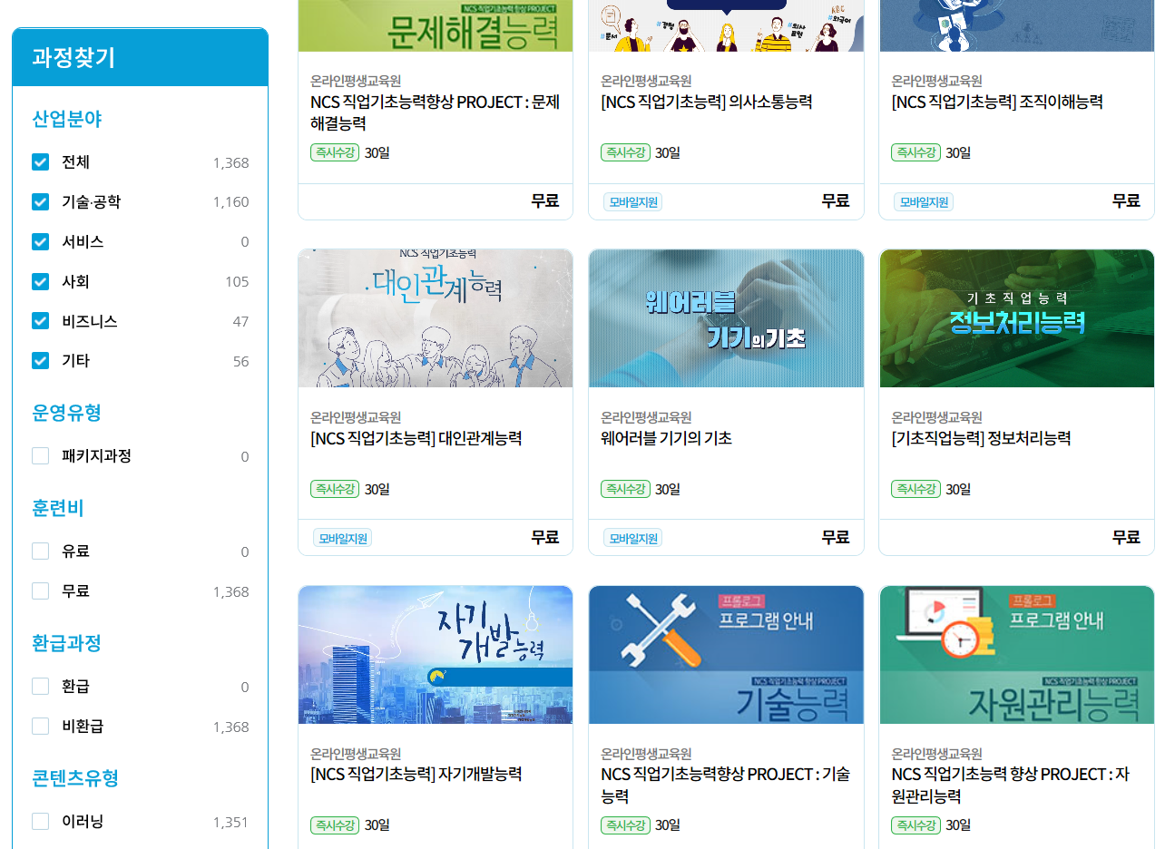Click 즉시수강 badge on 웨어러블 기기 card
The width and height of the screenshot is (1165, 849).
click(x=625, y=489)
